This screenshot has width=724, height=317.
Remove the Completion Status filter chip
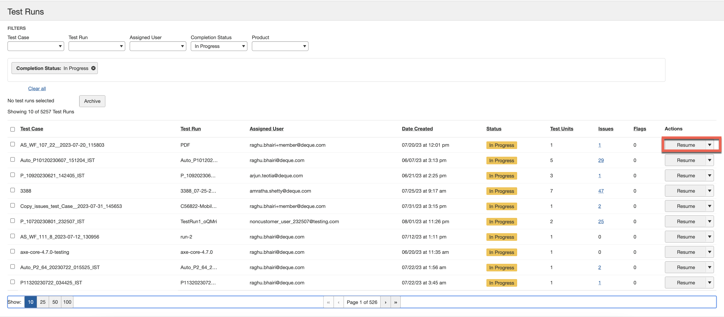(x=93, y=68)
